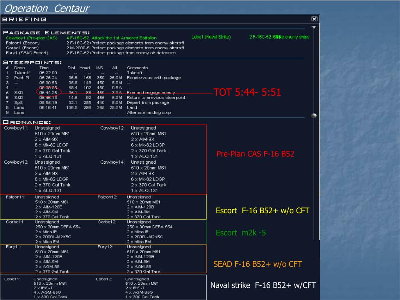Click the 'Operation Centaur' slide title
The width and height of the screenshot is (400, 300).
pos(47,9)
